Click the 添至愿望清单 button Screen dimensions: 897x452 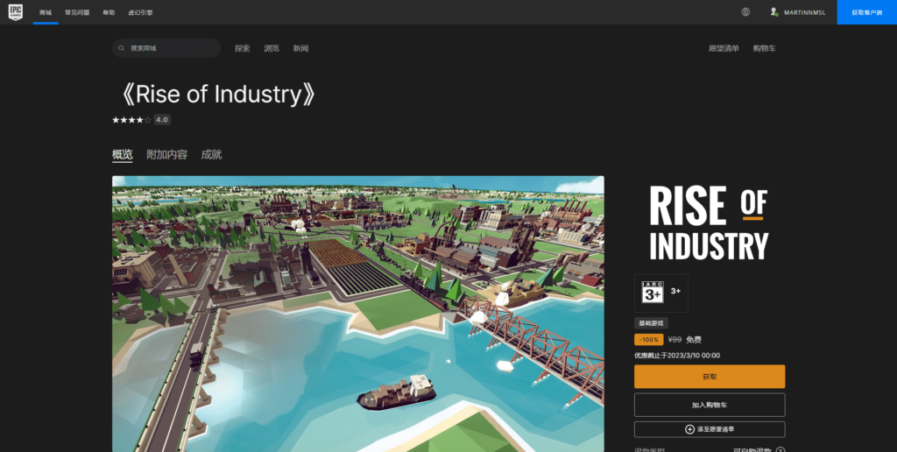click(710, 429)
